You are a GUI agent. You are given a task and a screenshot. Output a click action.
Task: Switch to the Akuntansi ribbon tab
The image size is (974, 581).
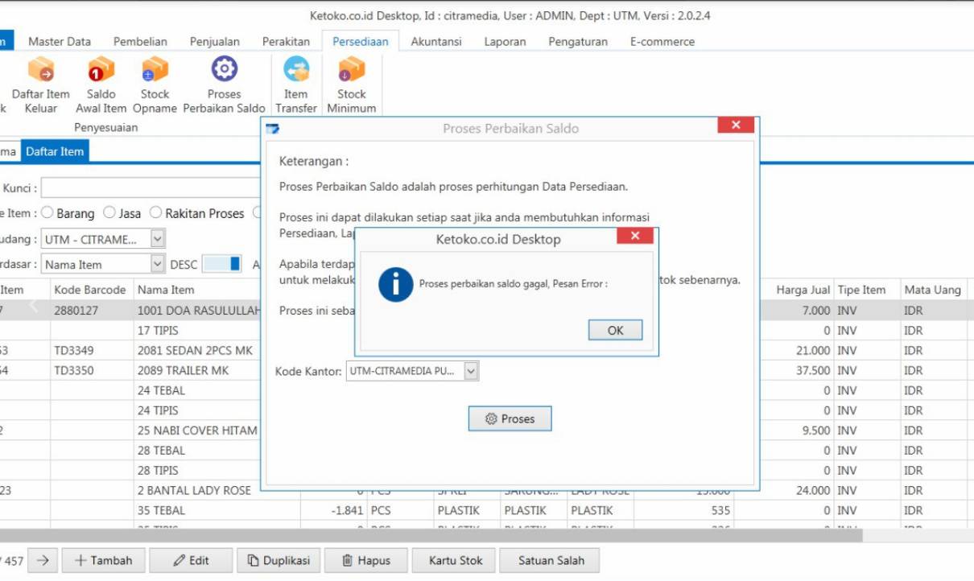pyautogui.click(x=436, y=42)
